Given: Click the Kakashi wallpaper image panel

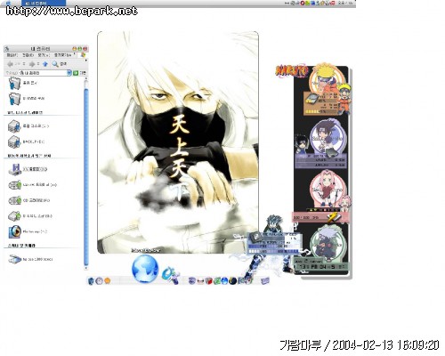Looking at the screenshot, I should tap(178, 142).
